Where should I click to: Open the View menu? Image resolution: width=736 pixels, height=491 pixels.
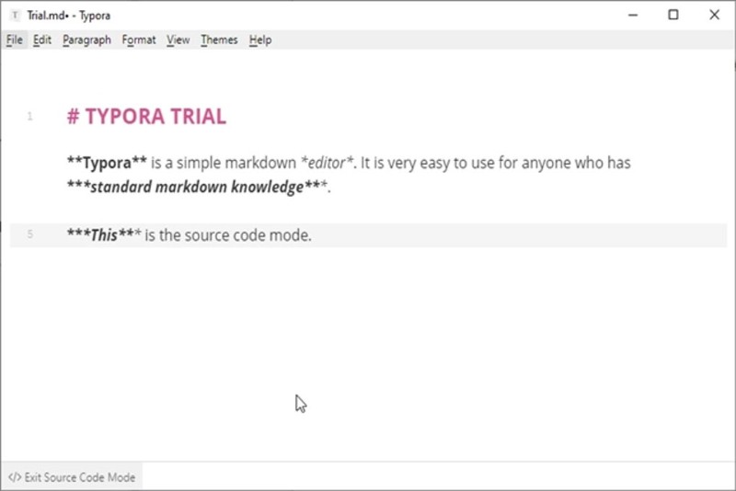[178, 40]
